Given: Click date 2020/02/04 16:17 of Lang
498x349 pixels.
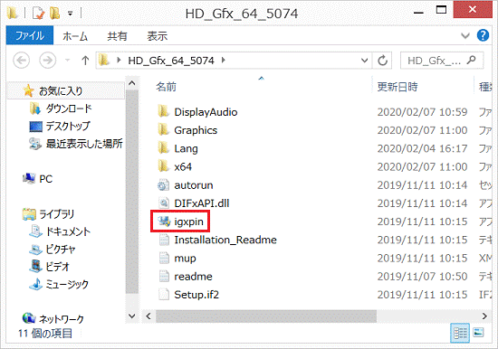Looking at the screenshot, I should pyautogui.click(x=422, y=148).
